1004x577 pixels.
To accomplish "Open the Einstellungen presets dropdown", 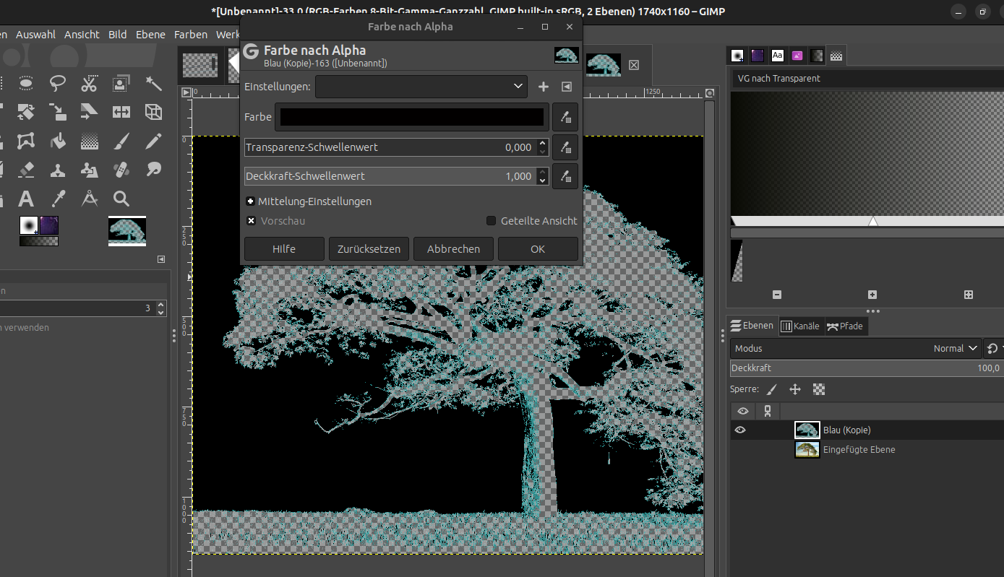I will click(421, 87).
